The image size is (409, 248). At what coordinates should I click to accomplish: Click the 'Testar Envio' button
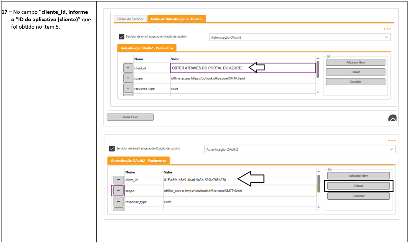(130, 117)
